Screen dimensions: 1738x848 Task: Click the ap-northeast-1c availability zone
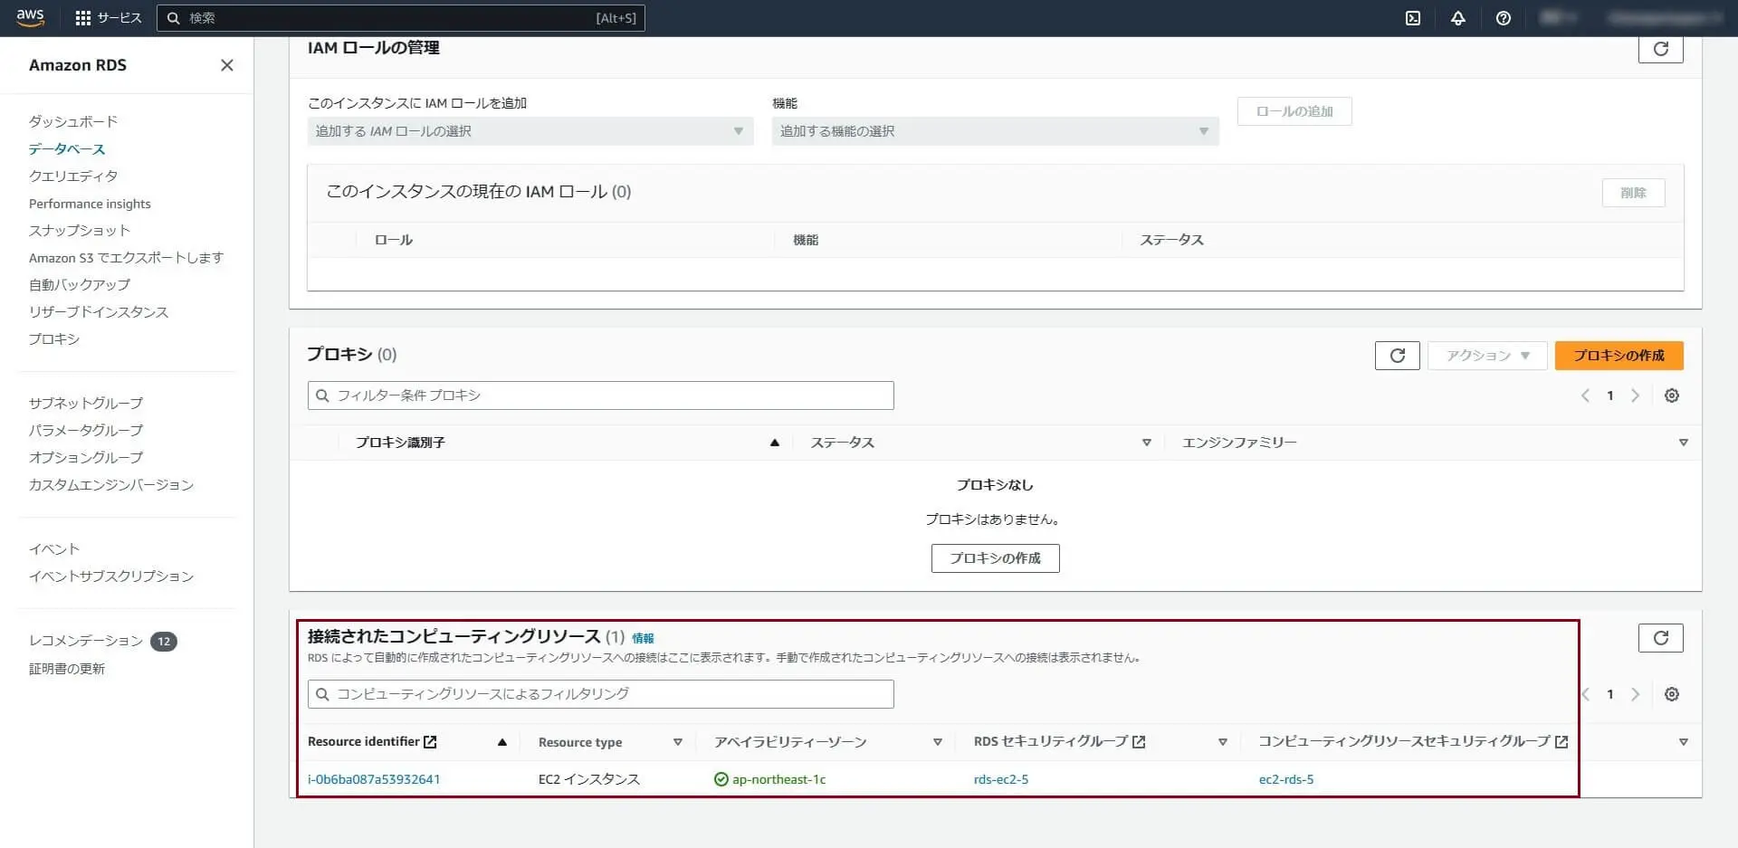pyautogui.click(x=778, y=779)
